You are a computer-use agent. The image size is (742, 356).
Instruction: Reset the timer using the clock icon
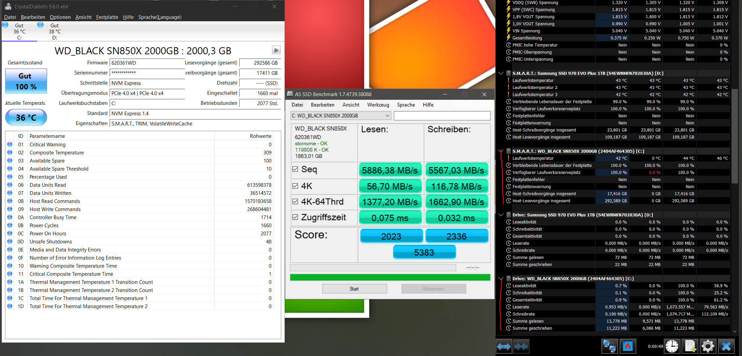[x=672, y=346]
